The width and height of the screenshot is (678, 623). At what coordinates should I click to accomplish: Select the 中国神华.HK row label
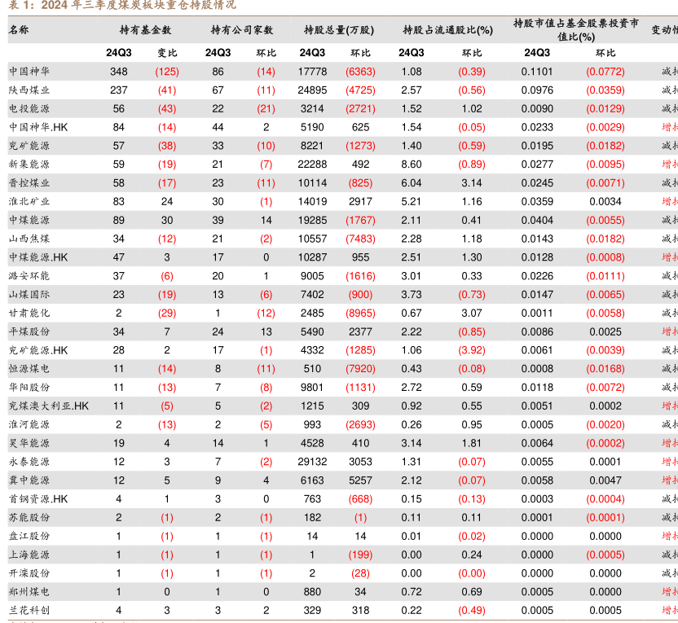tap(39, 127)
